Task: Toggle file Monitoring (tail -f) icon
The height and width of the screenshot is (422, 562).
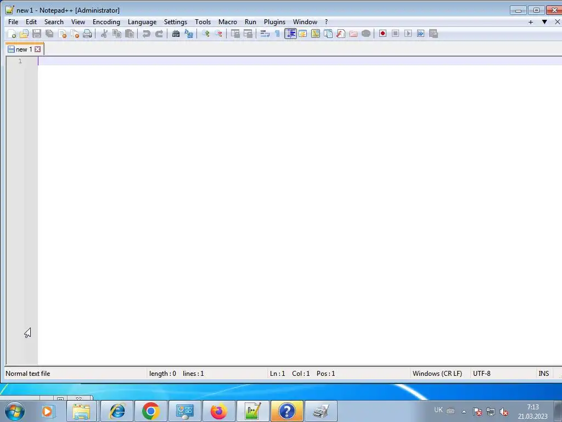Action: pos(366,34)
